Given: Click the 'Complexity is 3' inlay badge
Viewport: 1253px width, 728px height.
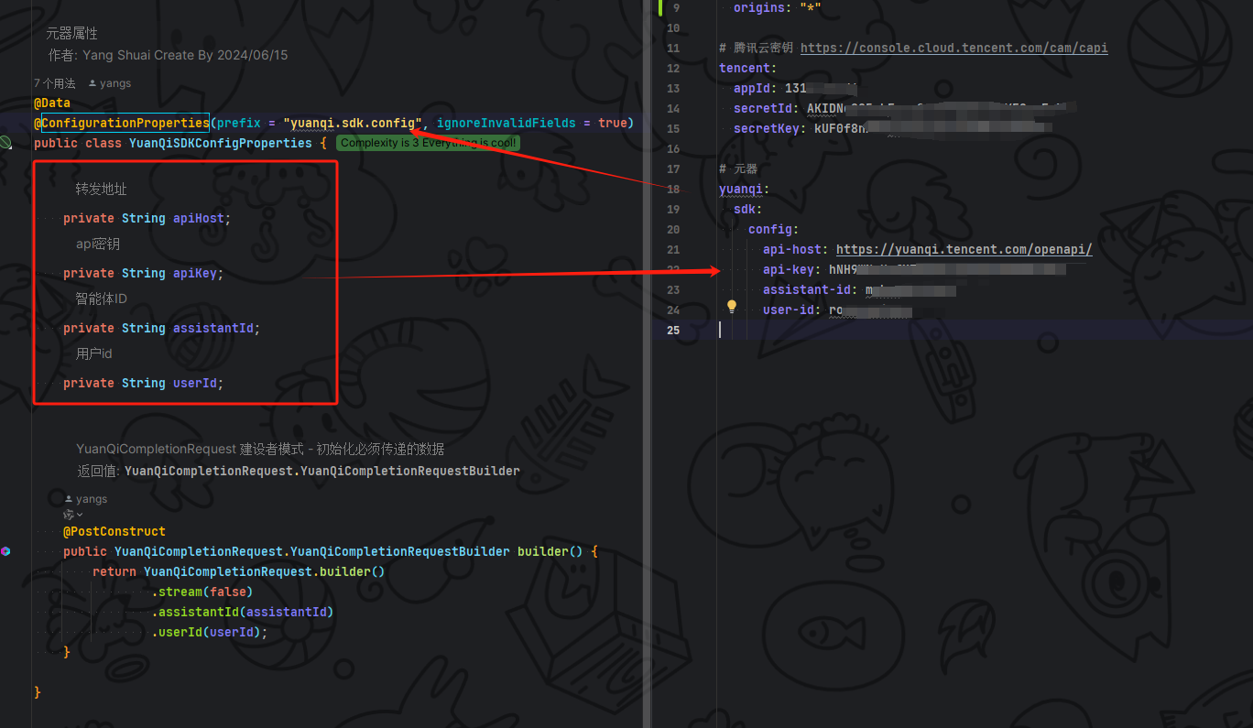Looking at the screenshot, I should point(428,143).
